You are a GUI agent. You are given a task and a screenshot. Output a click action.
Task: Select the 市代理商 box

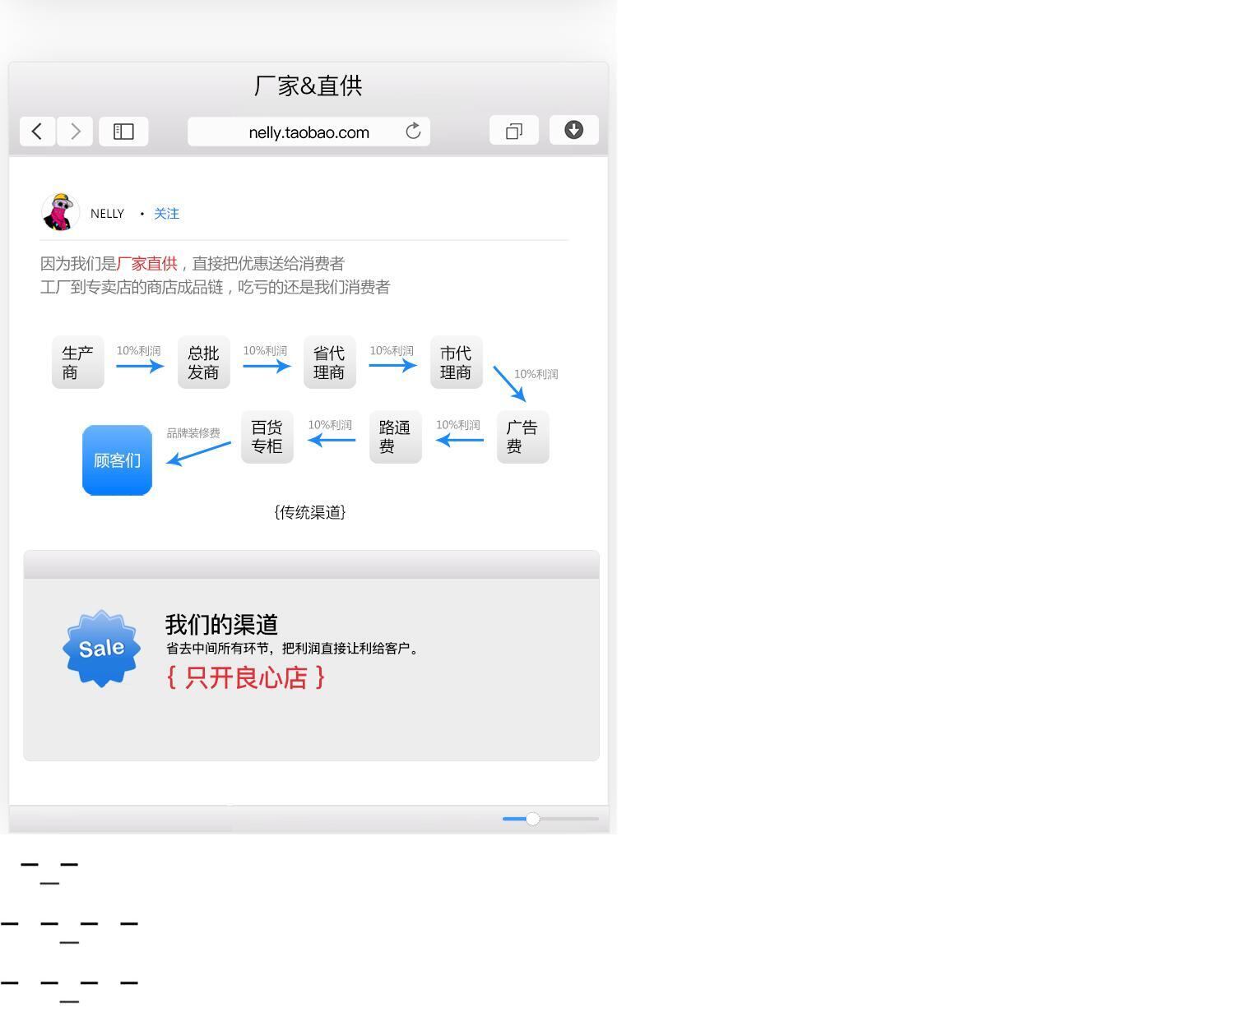point(457,363)
